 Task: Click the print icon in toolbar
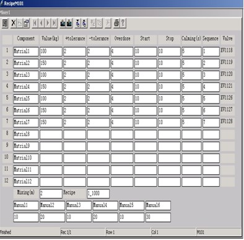(x=116, y=23)
